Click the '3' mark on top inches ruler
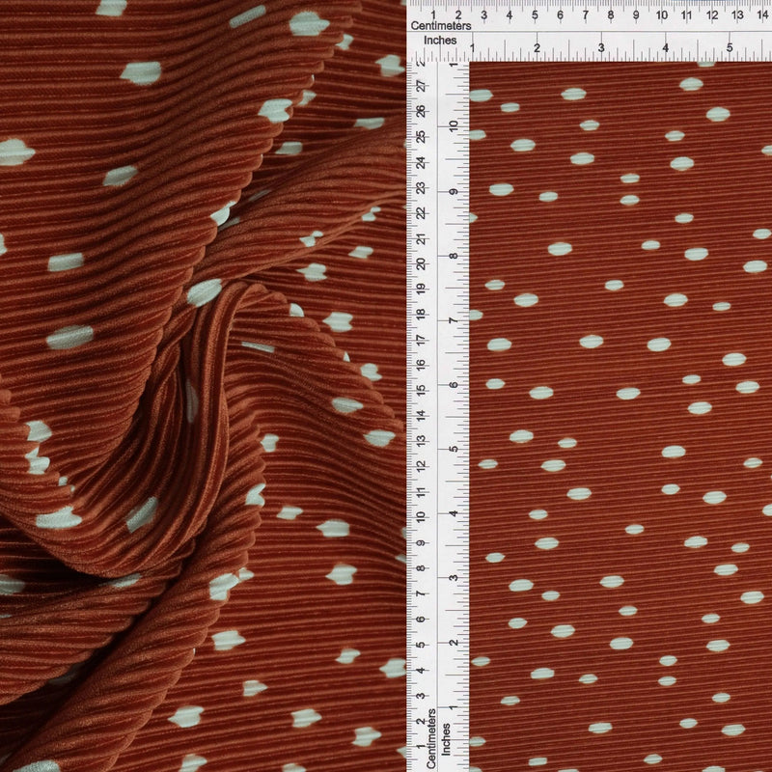772x772 pixels. [601, 48]
